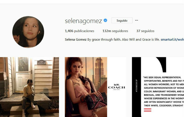Viewport: 184px width, 117px height.
Task: Click the 206 house number plate
Action: [x=41, y=62]
